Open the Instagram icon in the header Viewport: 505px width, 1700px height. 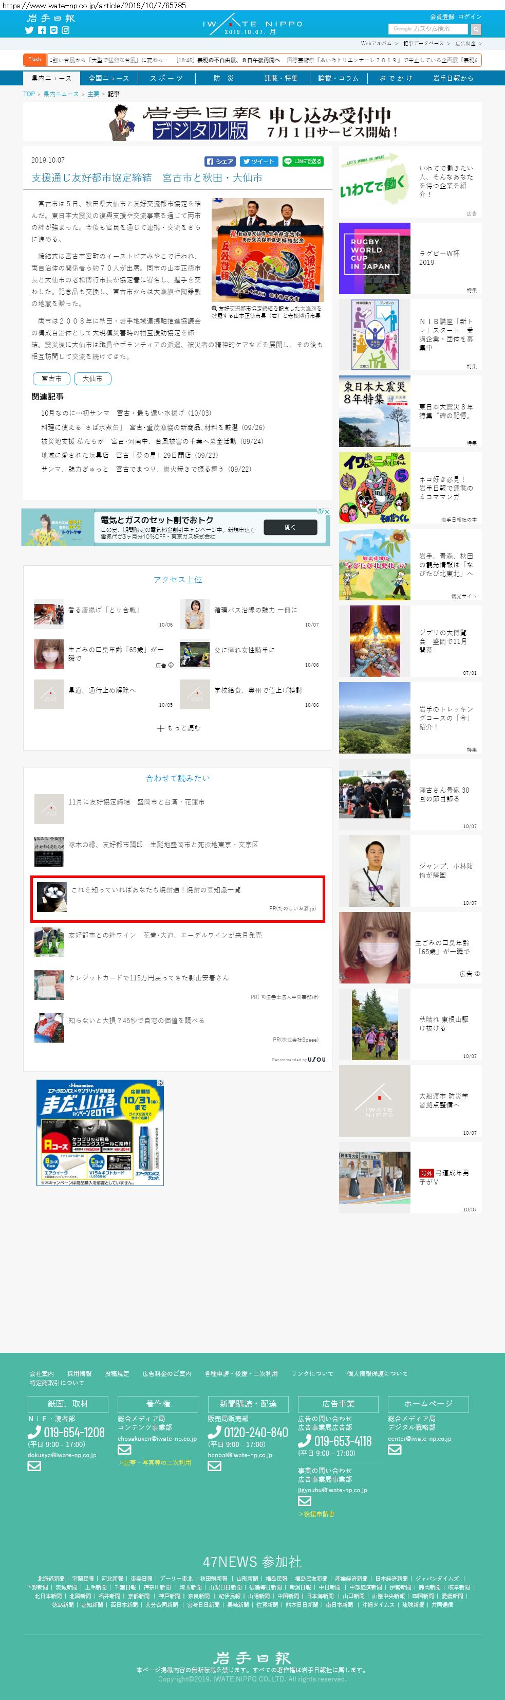coord(65,30)
